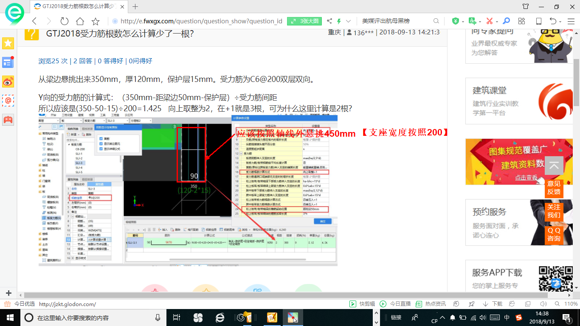This screenshot has width=580, height=326.
Task: Open dropdown arrow next to shield icon
Action: [462, 22]
